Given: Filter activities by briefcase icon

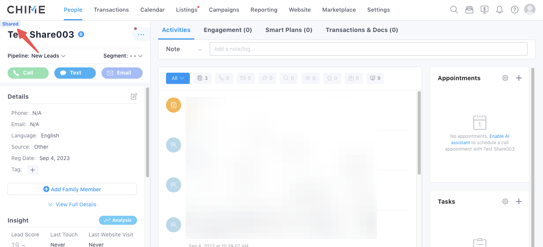Looking at the screenshot, I should (354, 78).
